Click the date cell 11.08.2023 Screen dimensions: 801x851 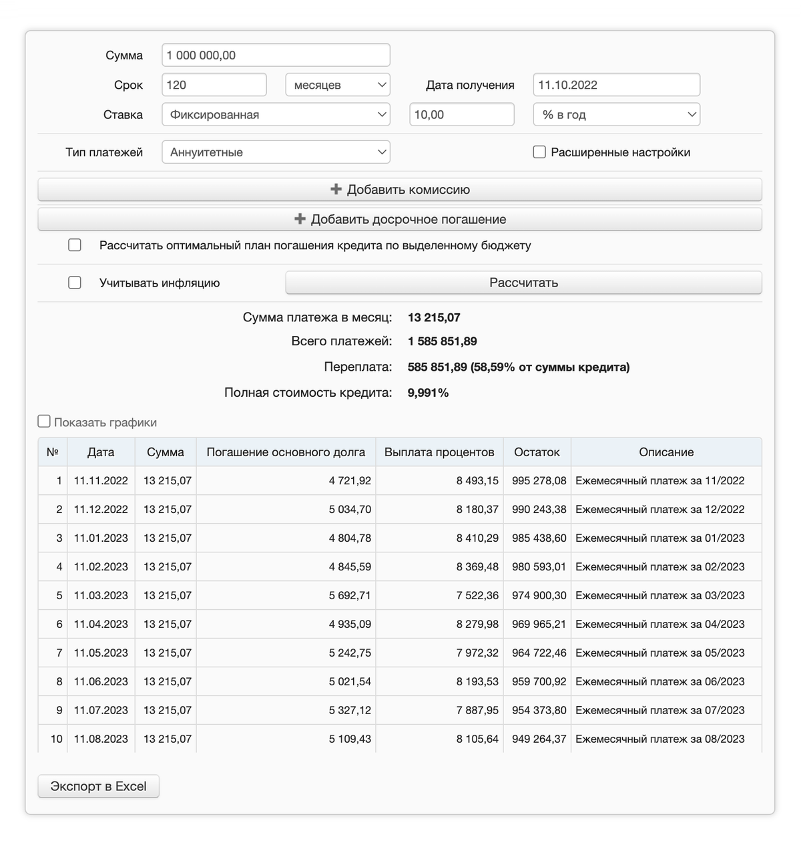click(101, 739)
